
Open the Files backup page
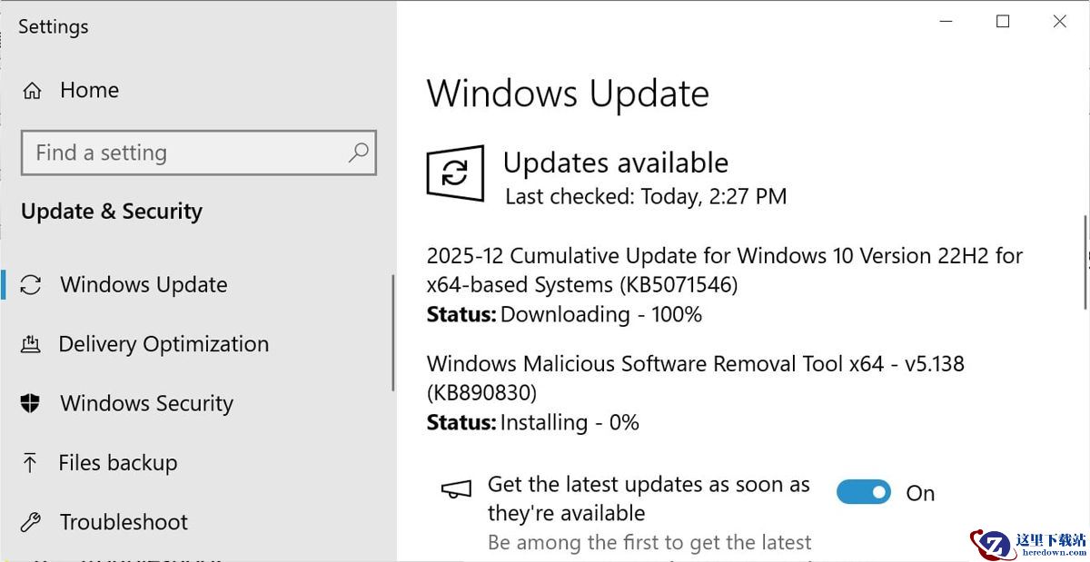118,463
